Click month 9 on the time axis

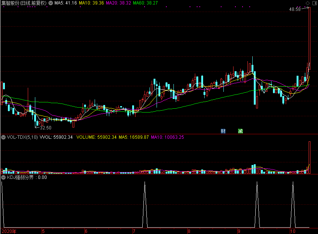pyautogui.click(x=239, y=231)
